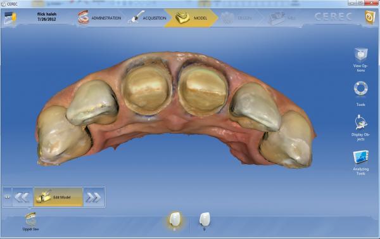The width and height of the screenshot is (380, 239).
Task: Open Analyzing Tools panel icon
Action: click(360, 157)
